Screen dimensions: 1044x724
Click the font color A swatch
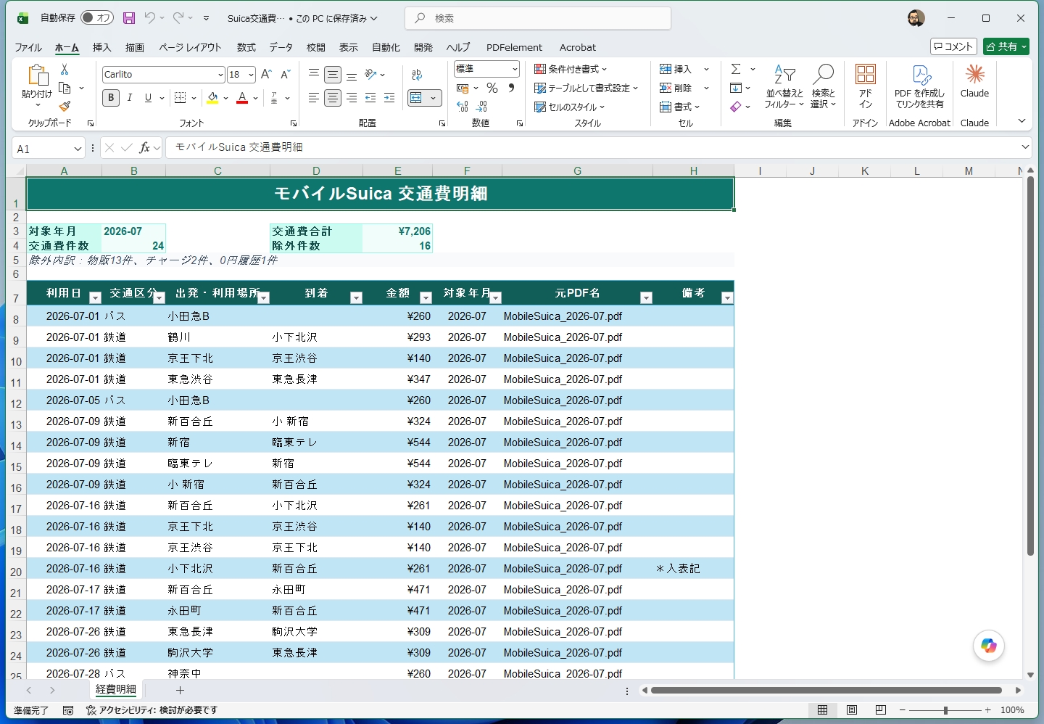(x=242, y=98)
